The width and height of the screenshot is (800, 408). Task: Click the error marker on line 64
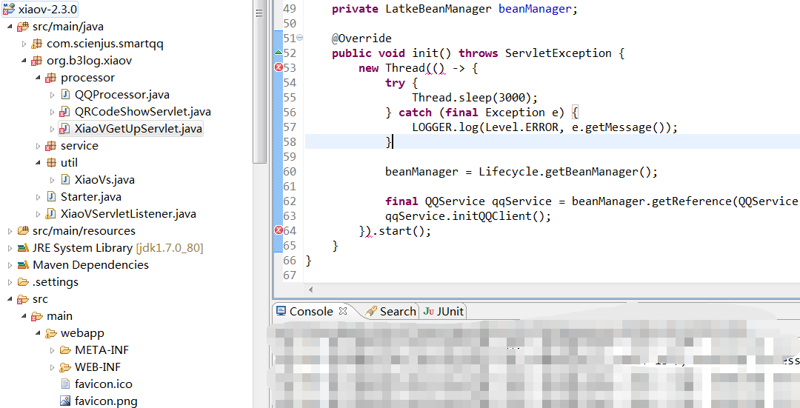click(279, 231)
